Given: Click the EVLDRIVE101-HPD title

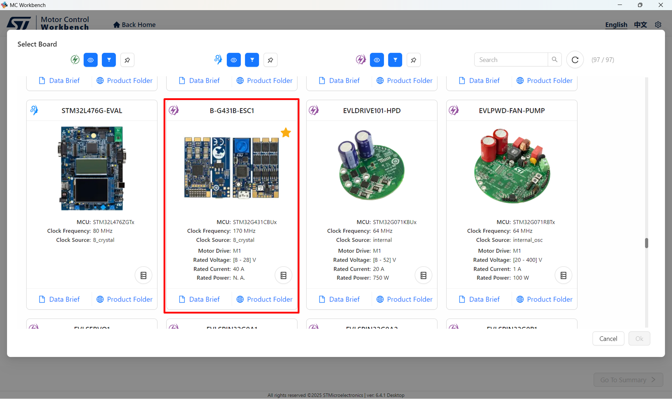Looking at the screenshot, I should click(371, 111).
